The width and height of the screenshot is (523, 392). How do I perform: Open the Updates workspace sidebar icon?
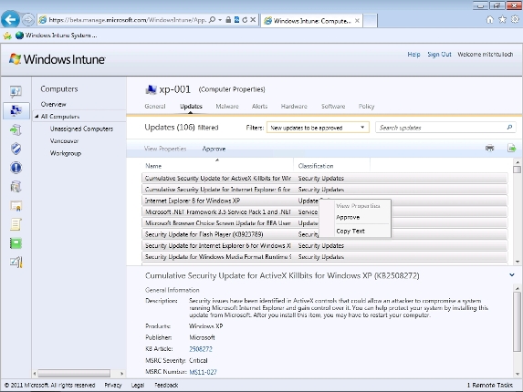coord(16,129)
